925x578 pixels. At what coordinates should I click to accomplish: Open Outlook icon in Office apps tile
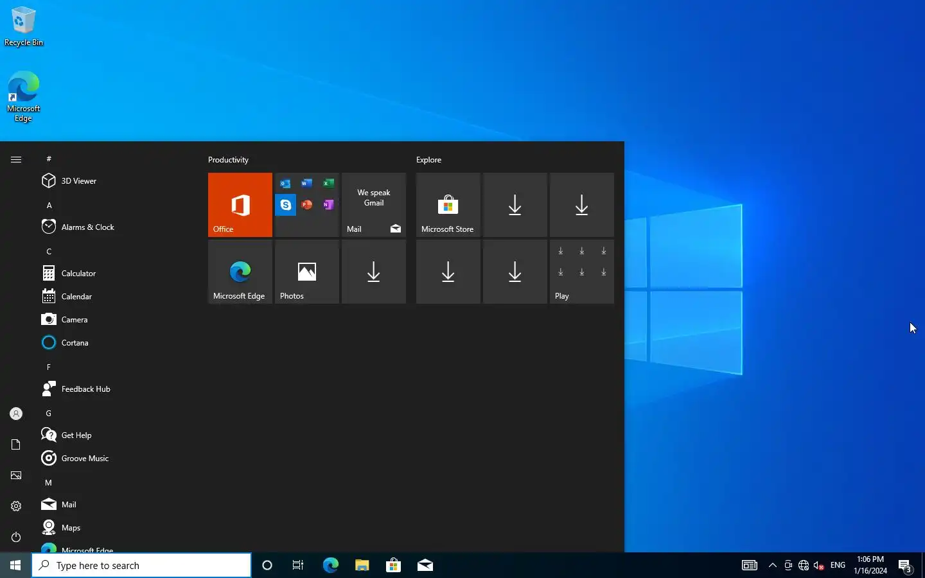point(285,184)
